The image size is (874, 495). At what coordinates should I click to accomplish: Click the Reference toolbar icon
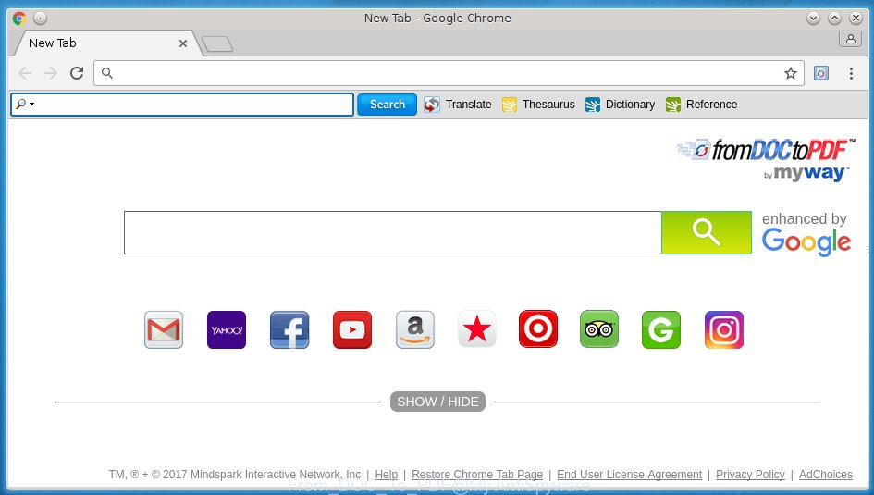click(673, 105)
